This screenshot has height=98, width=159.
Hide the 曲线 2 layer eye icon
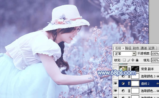(116, 83)
